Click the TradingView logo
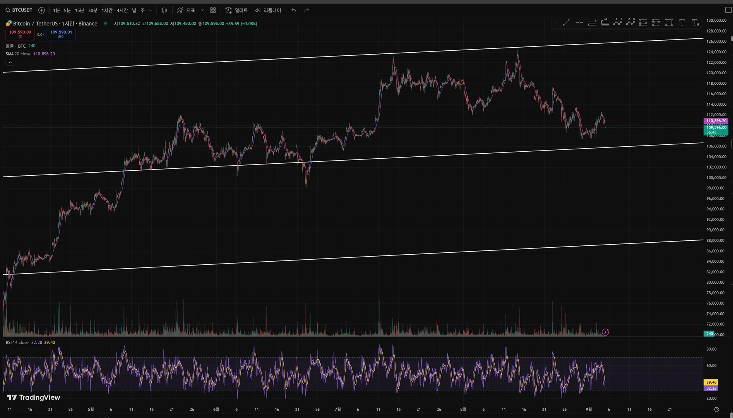The height and width of the screenshot is (418, 733). pyautogui.click(x=34, y=397)
